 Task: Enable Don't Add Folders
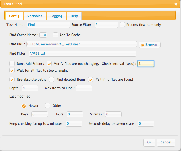(x=12, y=64)
